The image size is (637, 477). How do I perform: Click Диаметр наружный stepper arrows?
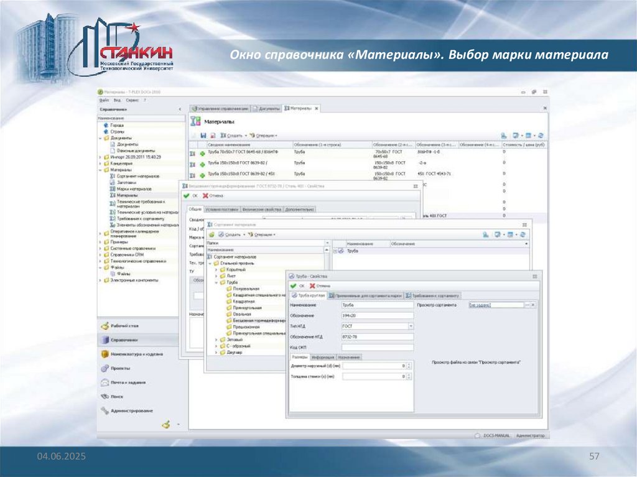pyautogui.click(x=409, y=366)
